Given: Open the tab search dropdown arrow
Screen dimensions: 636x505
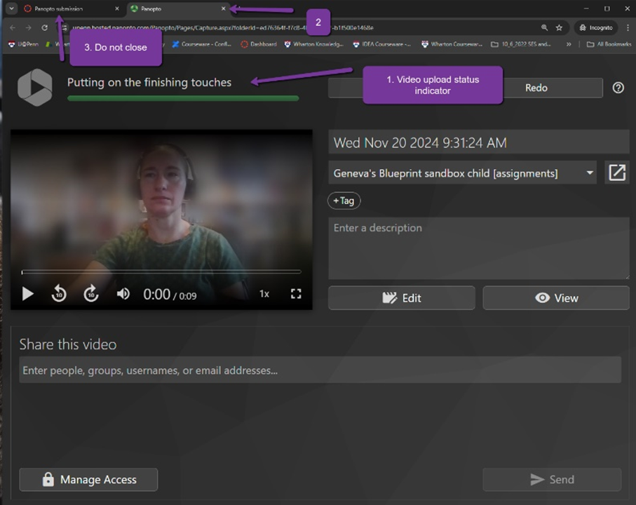Looking at the screenshot, I should point(11,8).
